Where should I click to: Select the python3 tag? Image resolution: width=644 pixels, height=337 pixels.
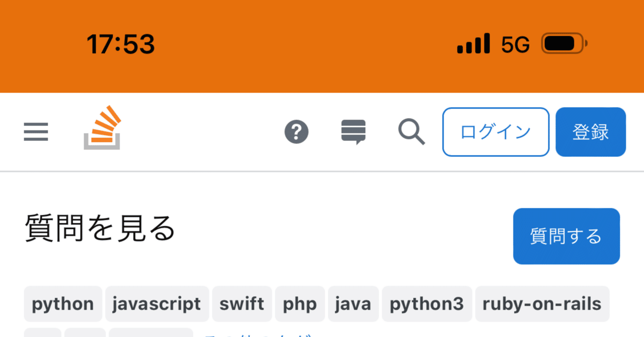pos(427,304)
